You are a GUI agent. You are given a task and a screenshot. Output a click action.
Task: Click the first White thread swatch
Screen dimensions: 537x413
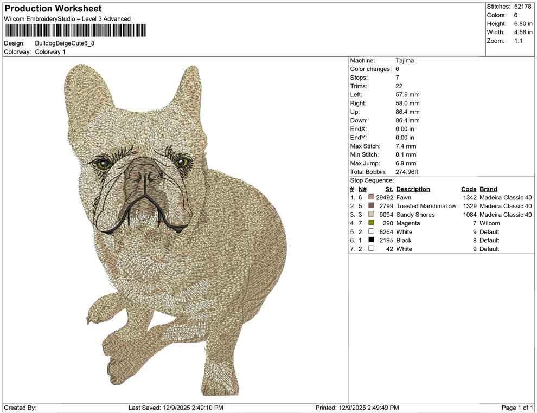[372, 231]
